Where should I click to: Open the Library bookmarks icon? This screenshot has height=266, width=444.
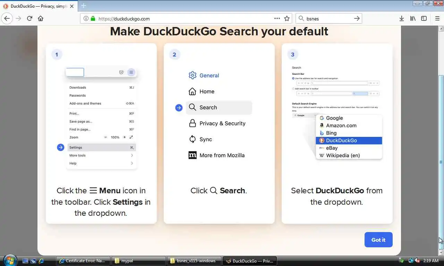(413, 19)
